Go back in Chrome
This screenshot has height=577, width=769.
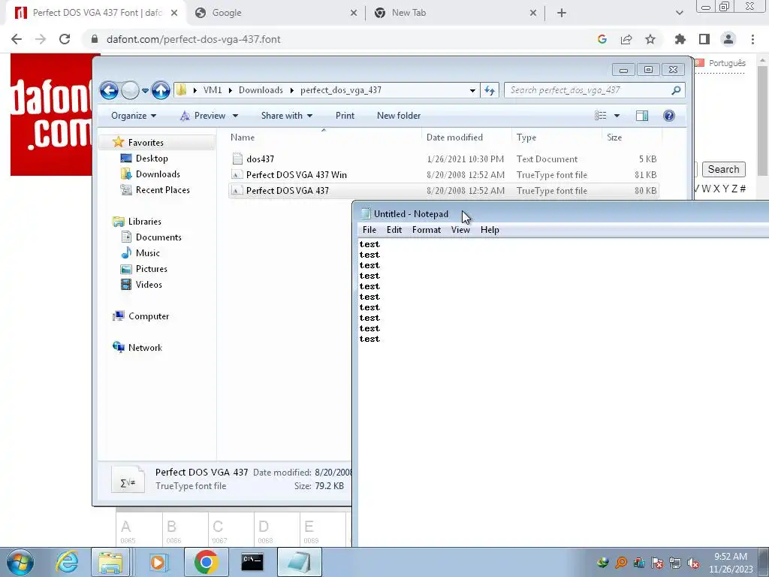click(17, 39)
